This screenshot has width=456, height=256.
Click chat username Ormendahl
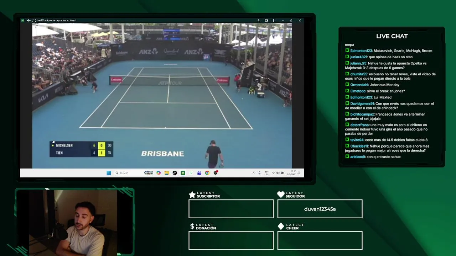359,85
